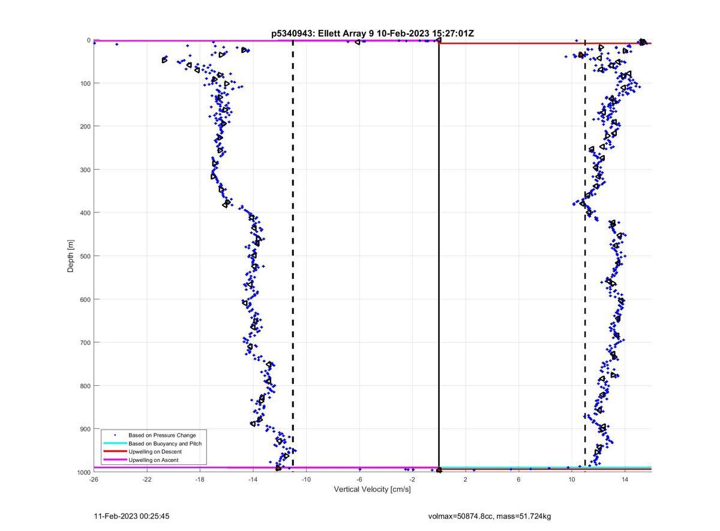The image size is (720, 531).
Task: Click the depth tick label '700'
Action: [85, 343]
